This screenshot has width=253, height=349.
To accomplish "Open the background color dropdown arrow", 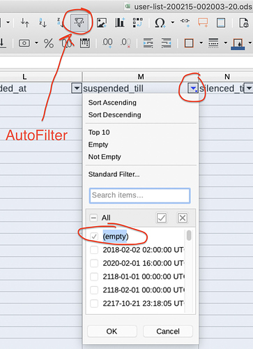I will (x=250, y=43).
